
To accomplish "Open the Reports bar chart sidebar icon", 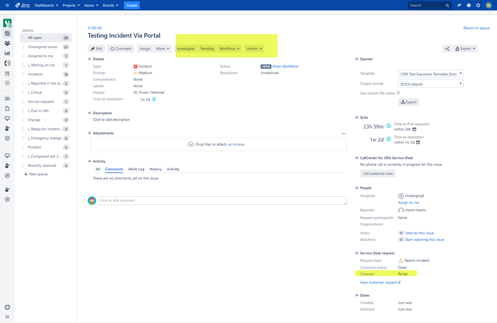I will point(7,53).
